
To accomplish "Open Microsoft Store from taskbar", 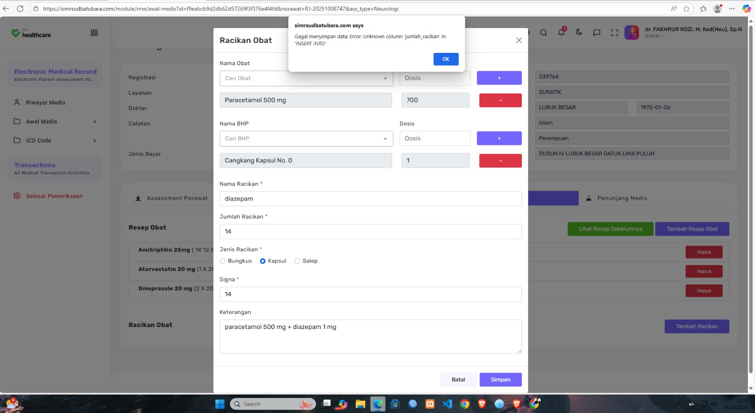I will tap(395, 404).
